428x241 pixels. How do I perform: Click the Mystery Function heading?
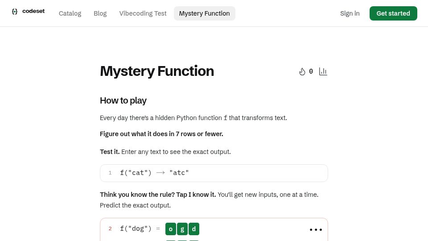pos(156,71)
